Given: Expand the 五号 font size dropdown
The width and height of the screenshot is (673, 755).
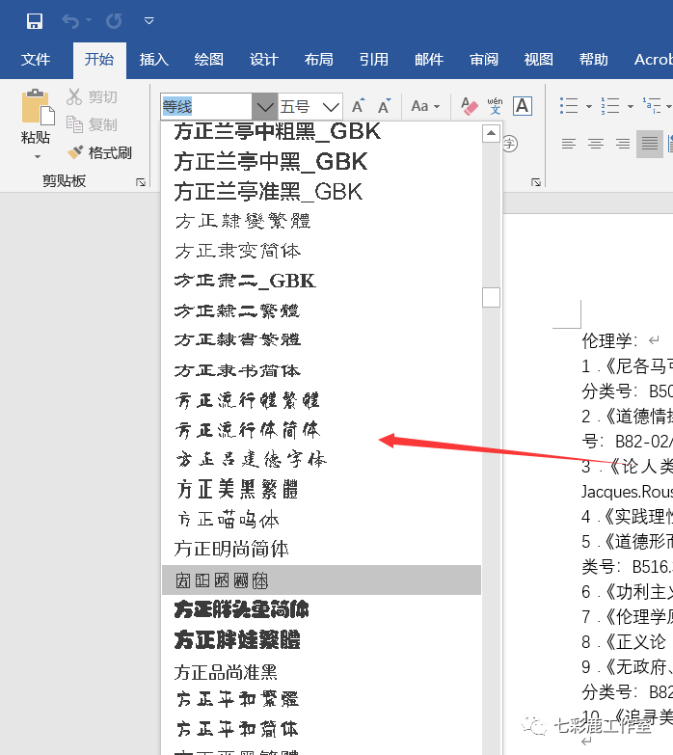Looking at the screenshot, I should pyautogui.click(x=331, y=107).
